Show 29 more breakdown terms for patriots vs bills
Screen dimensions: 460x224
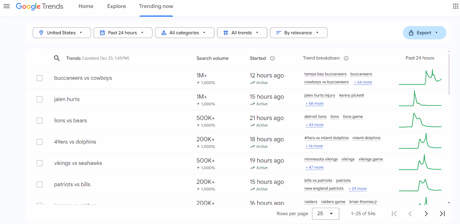pos(358,189)
